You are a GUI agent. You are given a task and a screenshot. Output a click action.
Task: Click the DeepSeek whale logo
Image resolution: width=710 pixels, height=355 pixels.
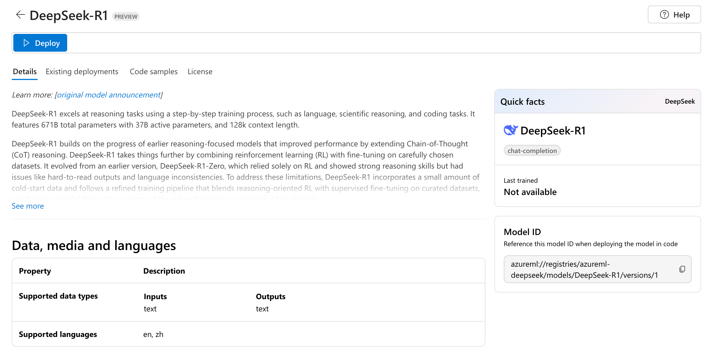click(511, 130)
